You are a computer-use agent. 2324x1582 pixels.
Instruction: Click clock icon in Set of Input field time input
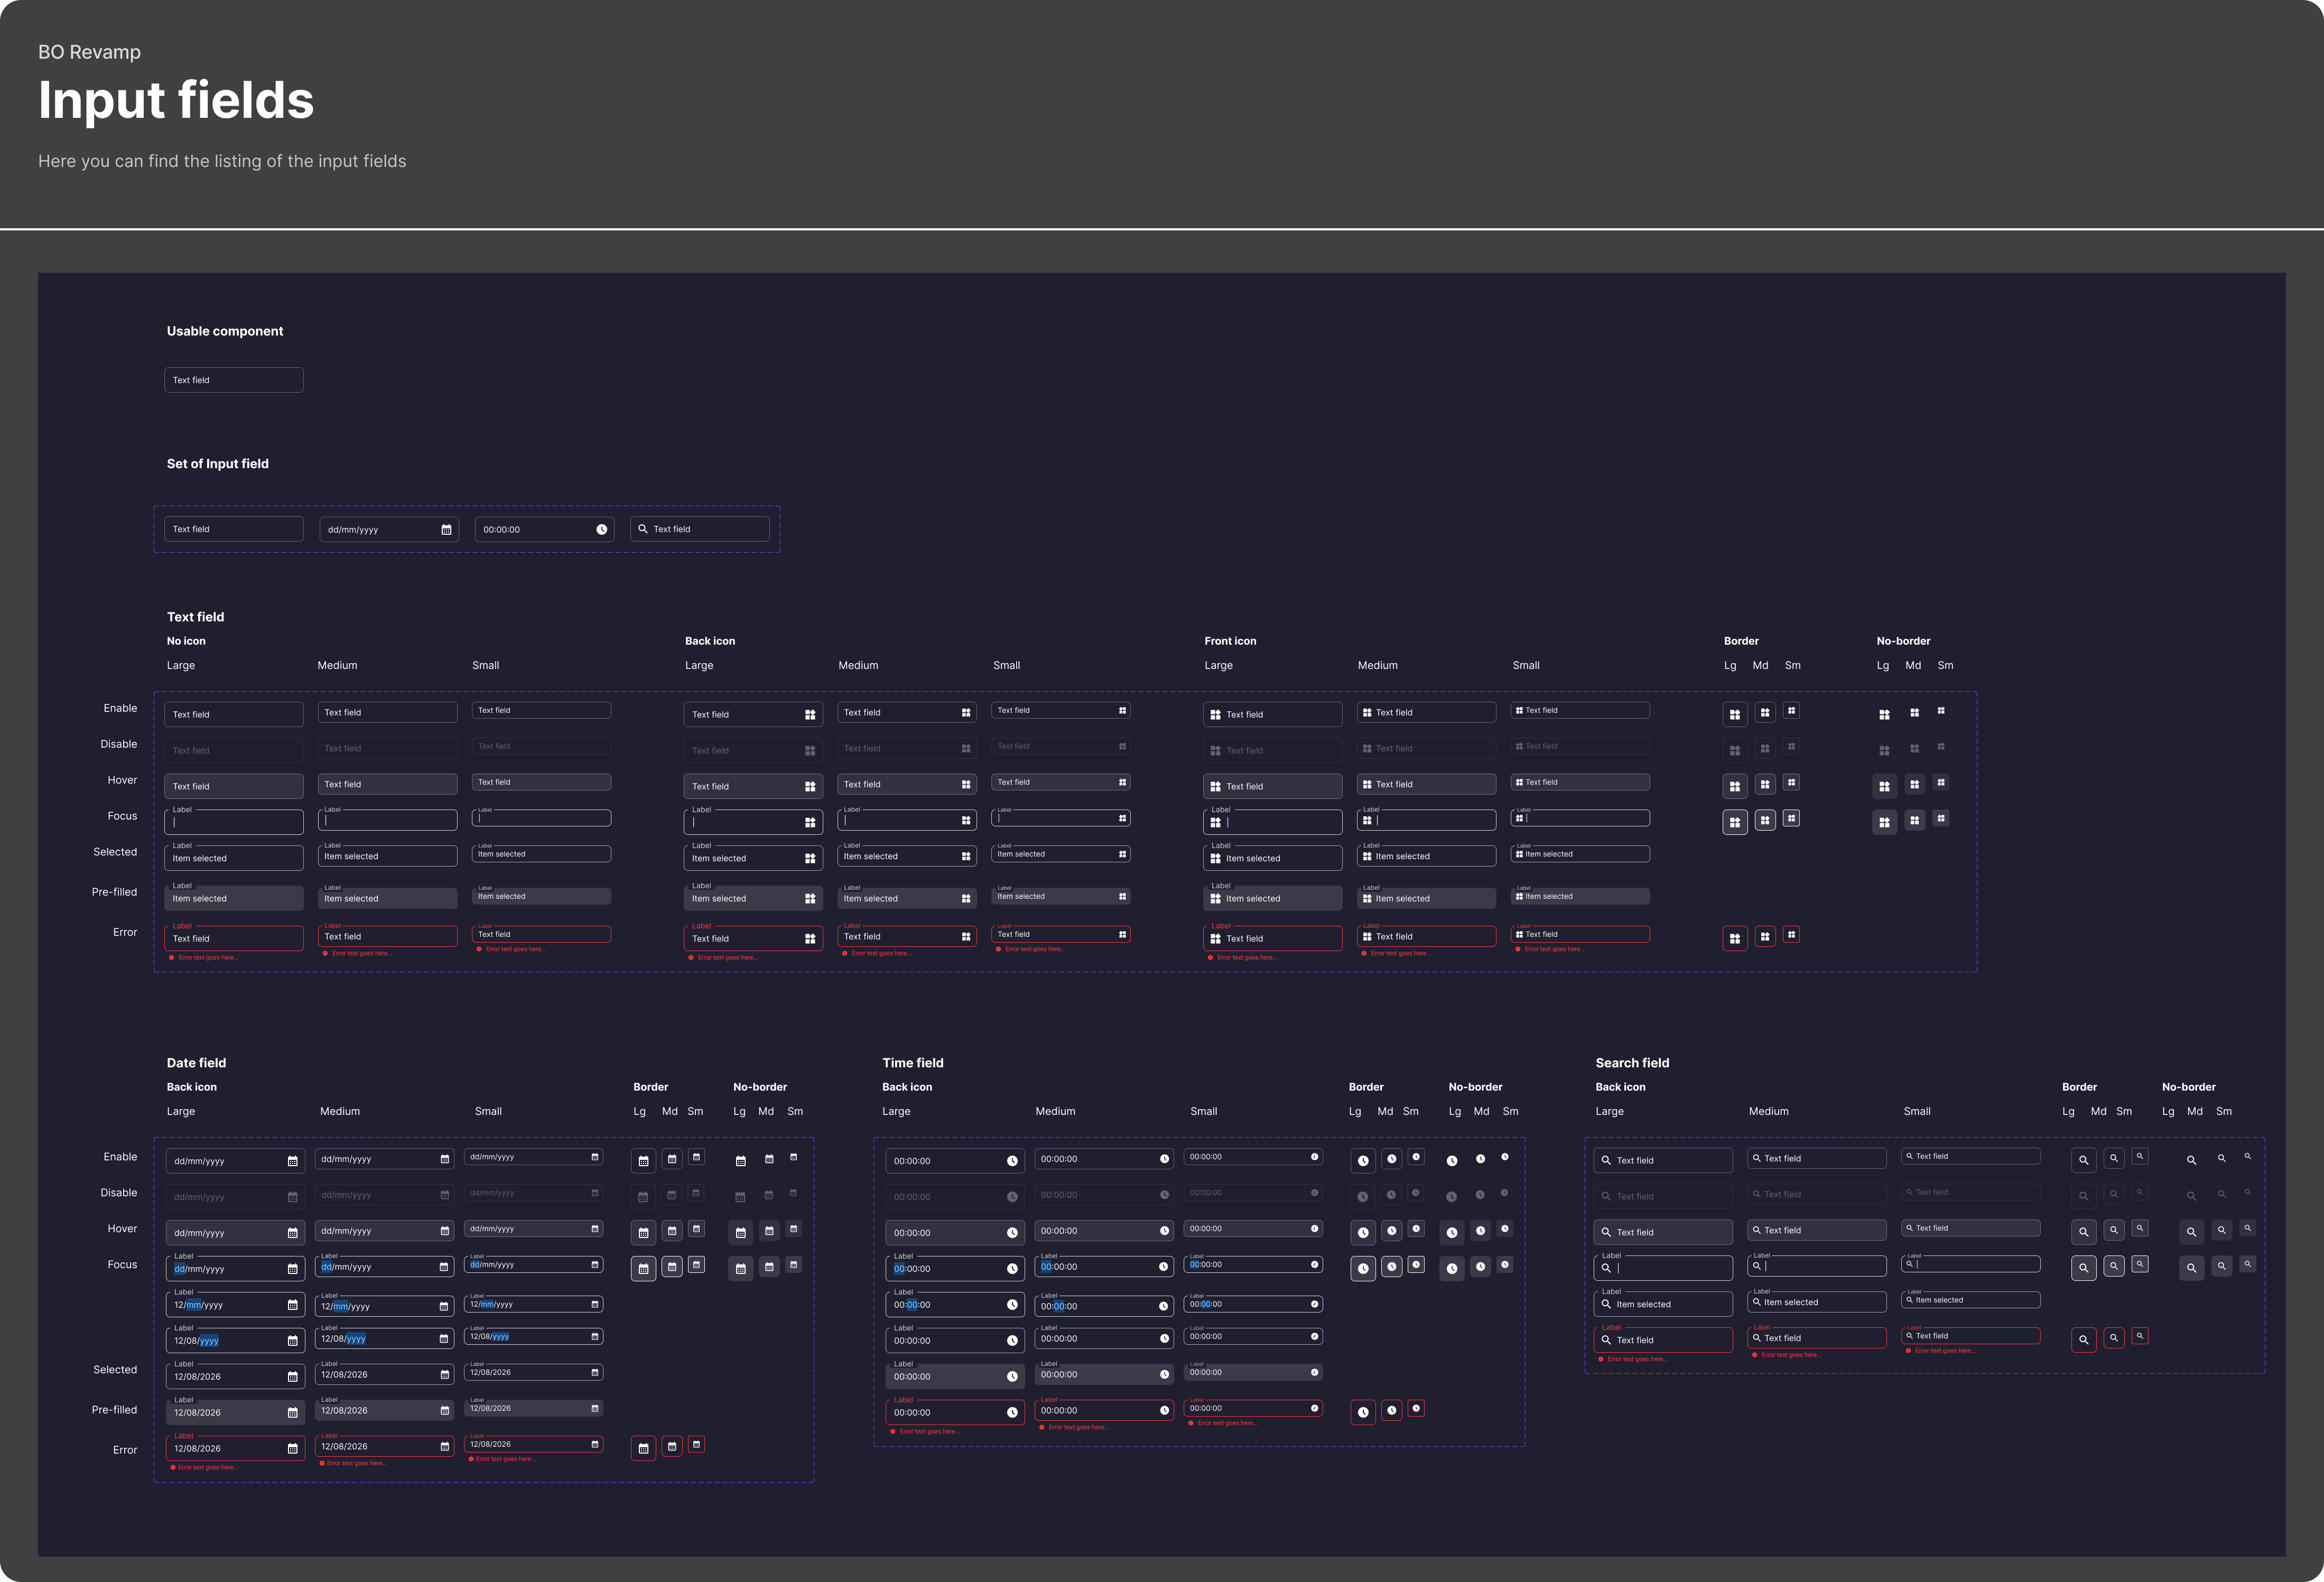[602, 530]
